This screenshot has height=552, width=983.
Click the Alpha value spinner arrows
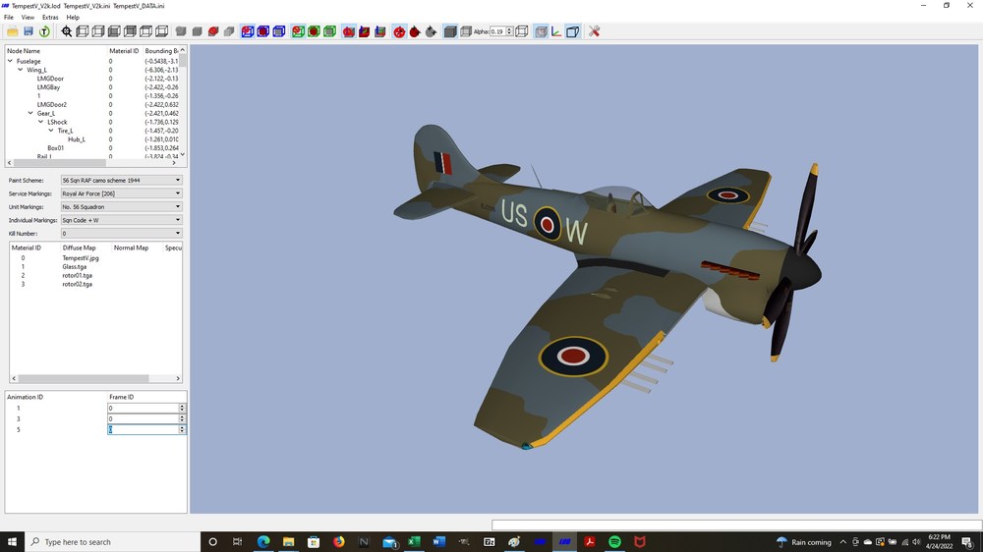(509, 31)
